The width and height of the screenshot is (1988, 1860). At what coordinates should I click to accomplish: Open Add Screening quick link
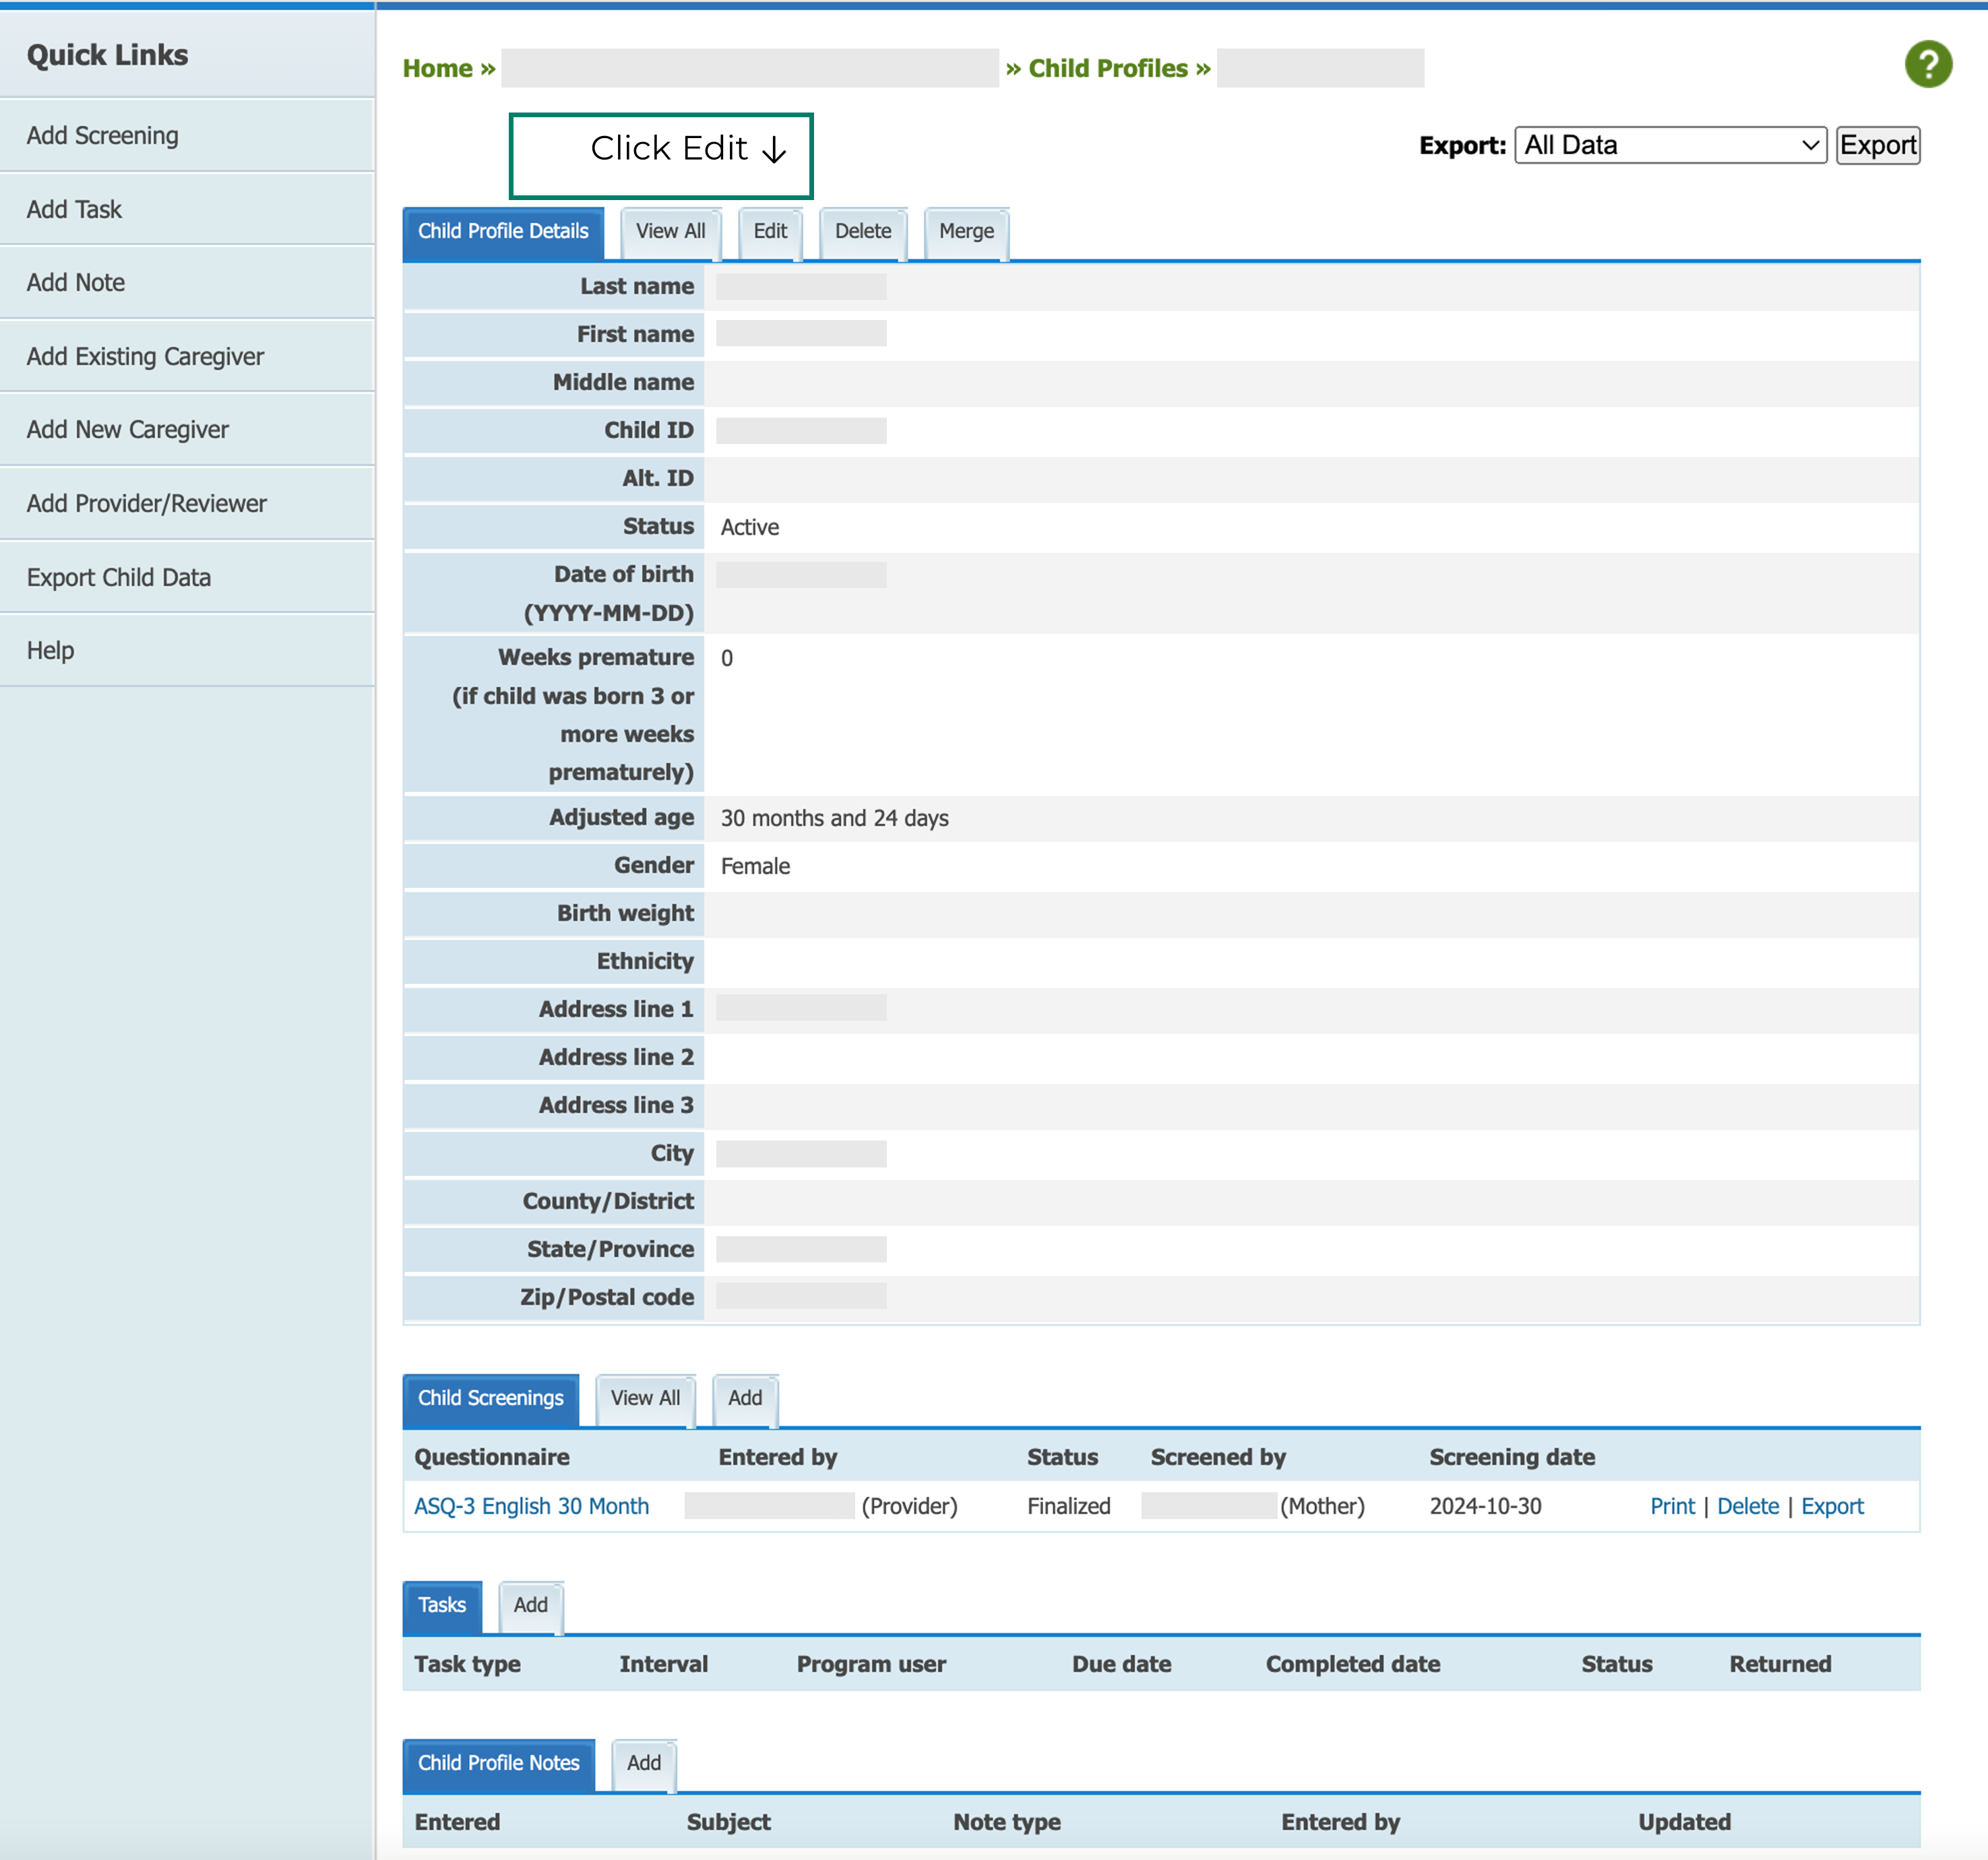pyautogui.click(x=187, y=135)
